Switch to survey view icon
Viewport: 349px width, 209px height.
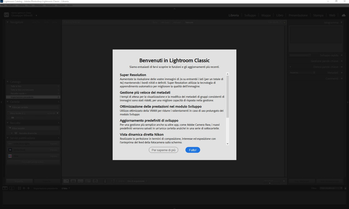(88, 181)
